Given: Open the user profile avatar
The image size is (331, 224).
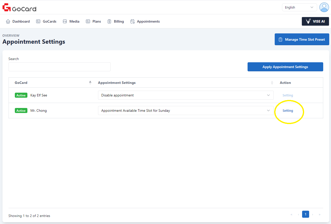Looking at the screenshot, I should (324, 7).
